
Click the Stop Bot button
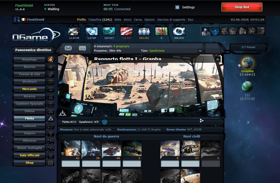[x=242, y=7]
